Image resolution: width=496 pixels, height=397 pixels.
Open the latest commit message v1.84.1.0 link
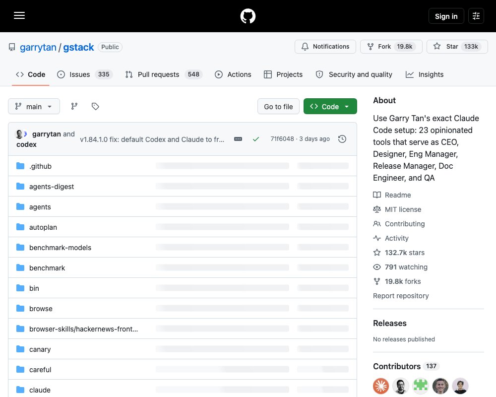point(152,139)
